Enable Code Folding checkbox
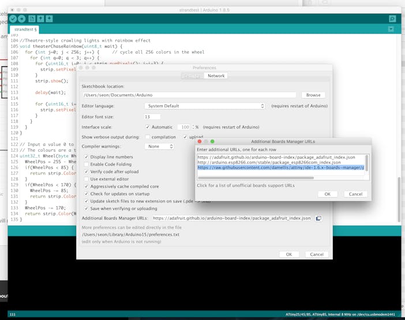405x320 pixels. pyautogui.click(x=87, y=164)
